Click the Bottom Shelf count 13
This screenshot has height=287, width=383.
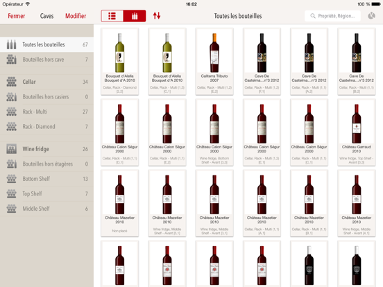tap(85, 179)
